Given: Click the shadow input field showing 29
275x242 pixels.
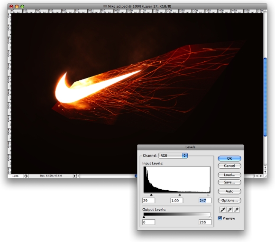Looking at the screenshot, I should tap(148, 201).
